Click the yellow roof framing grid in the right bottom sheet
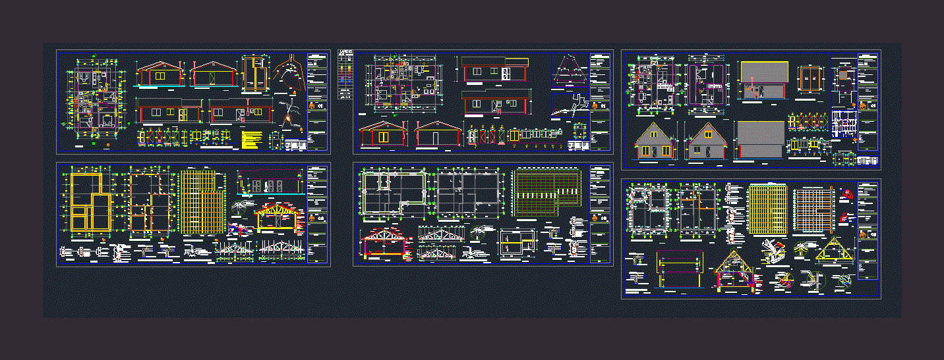 pyautogui.click(x=768, y=210)
